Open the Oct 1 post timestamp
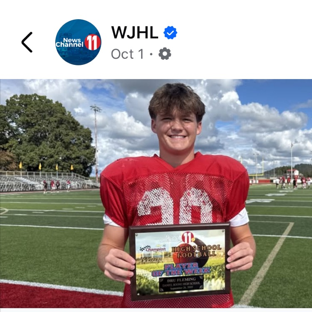 127,54
